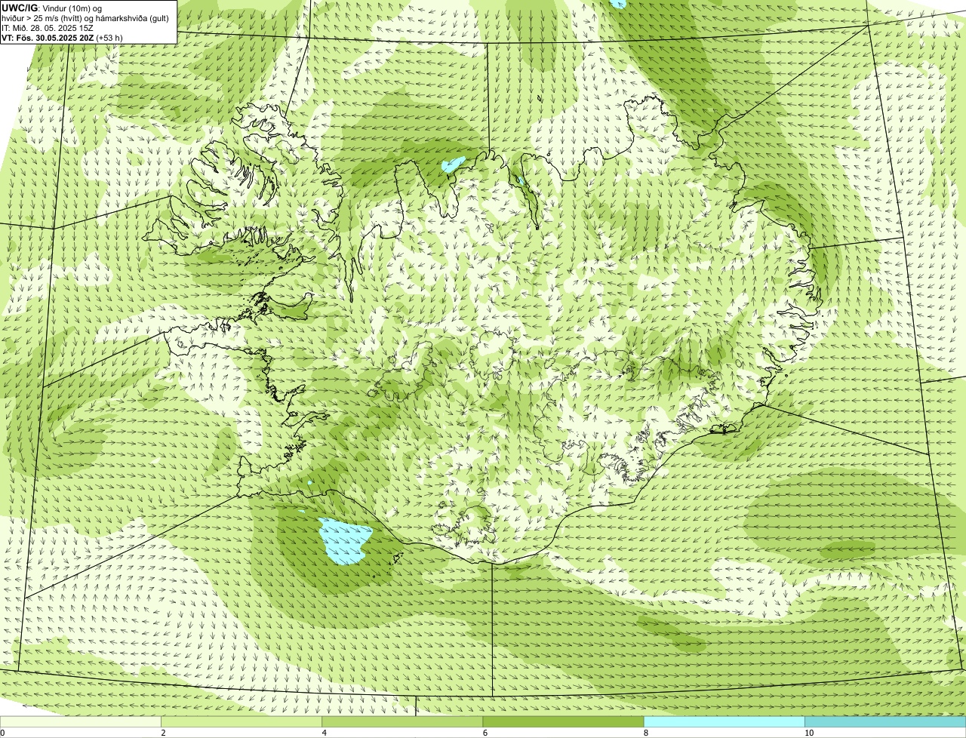This screenshot has height=738, width=966.
Task: Pick the above 10 m/s teal legend swatch
Action: coord(885,722)
